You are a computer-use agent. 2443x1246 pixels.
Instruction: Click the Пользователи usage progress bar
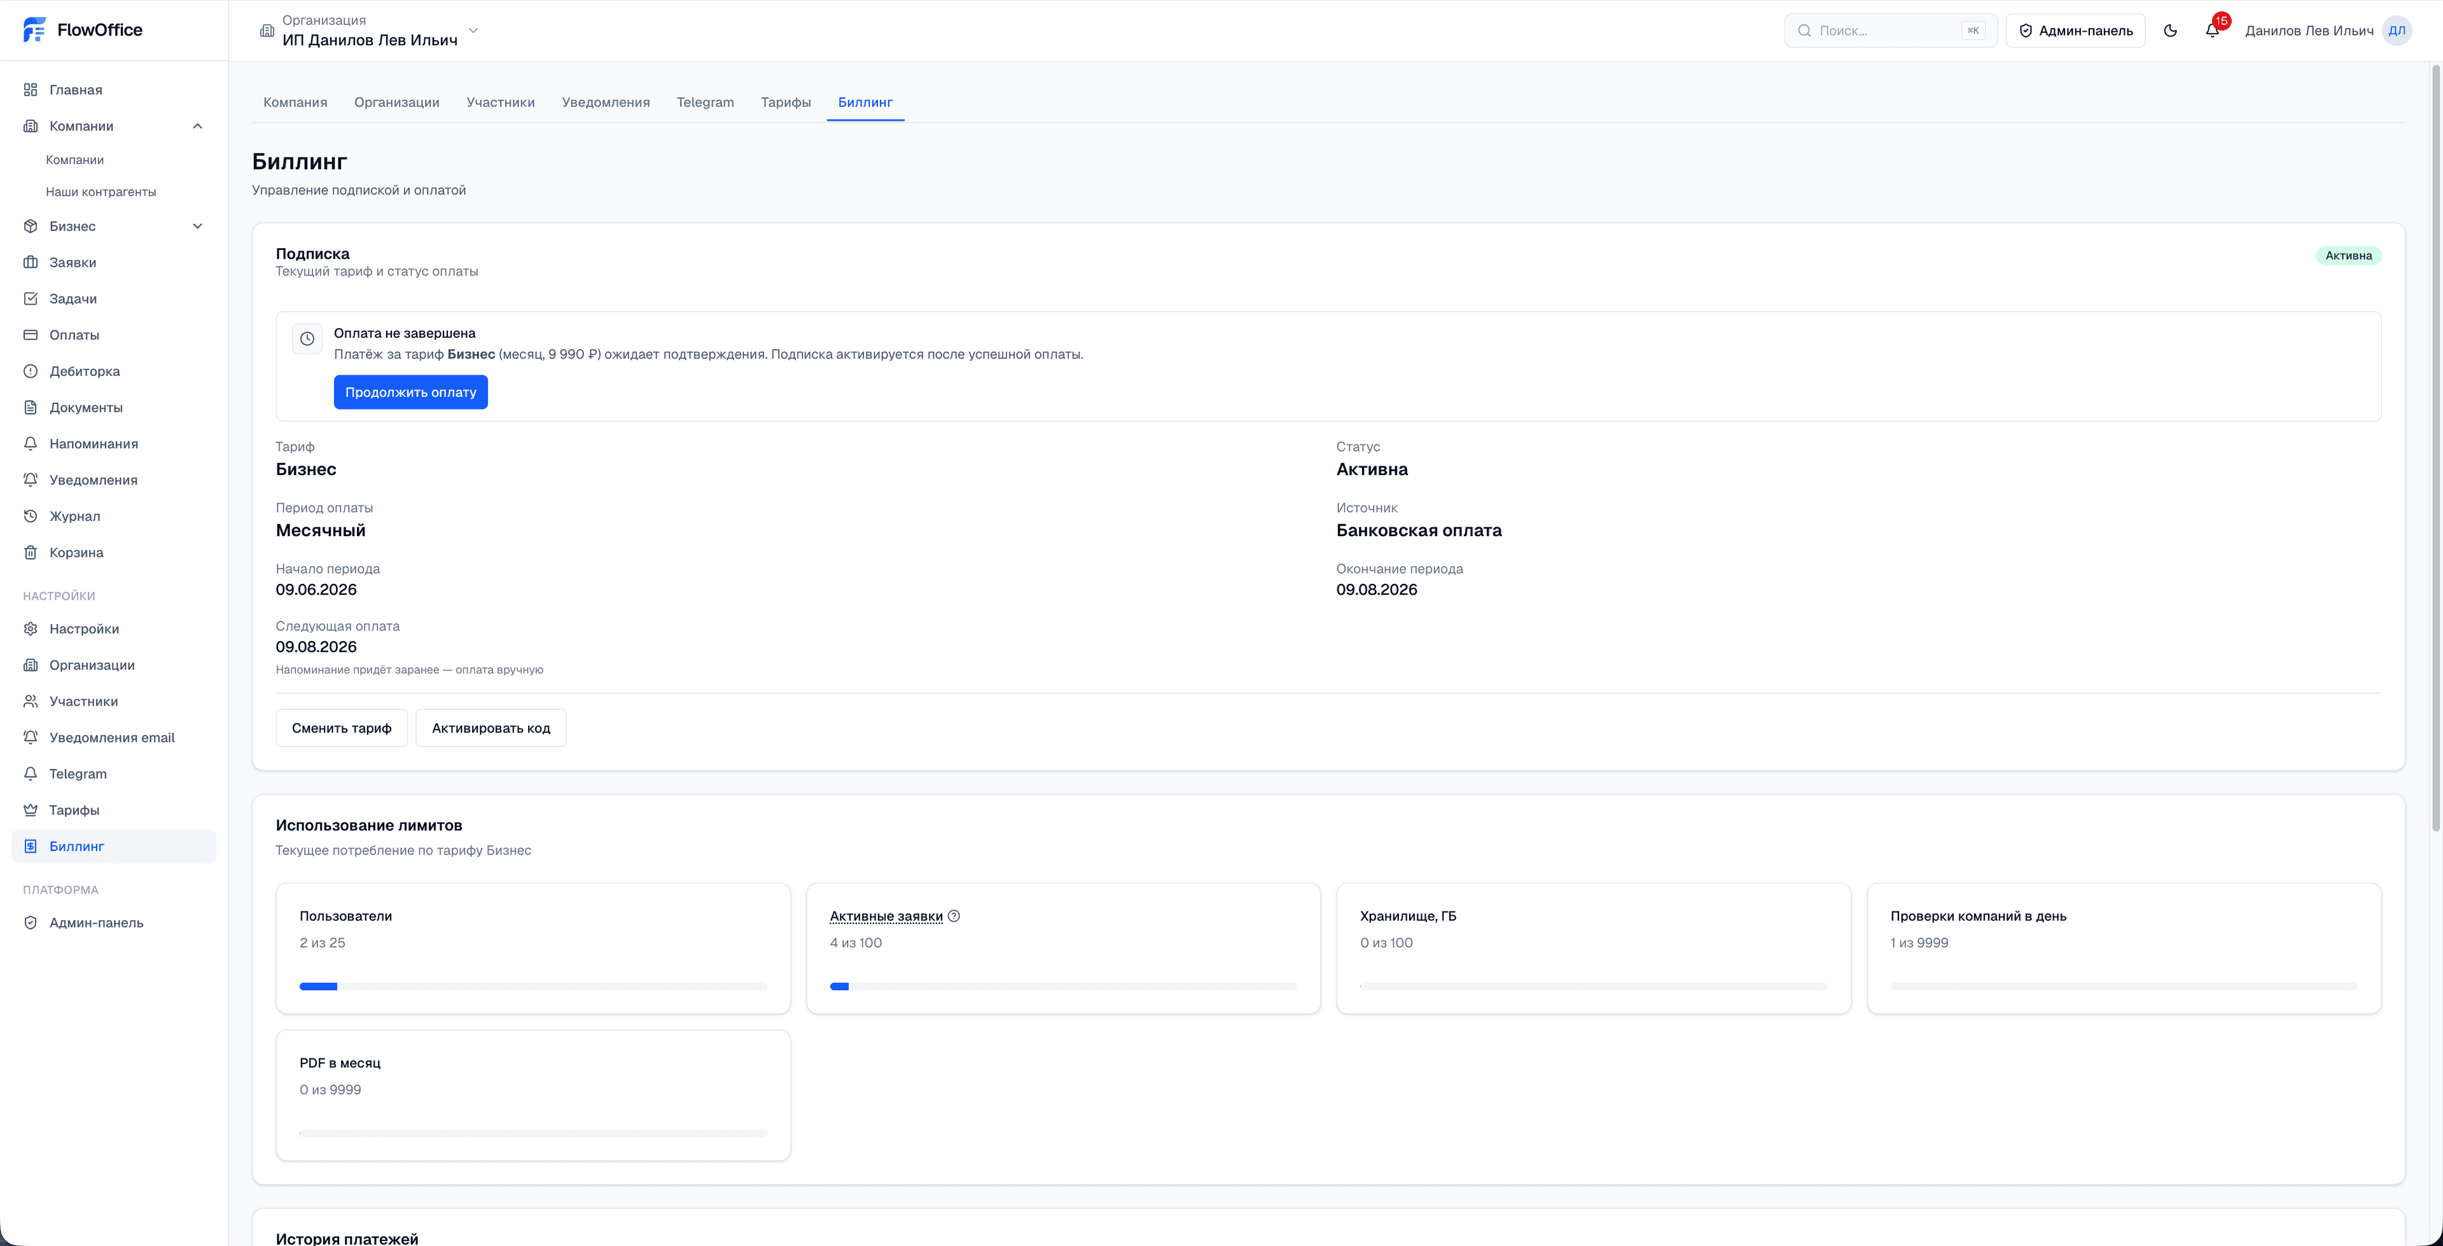tap(533, 987)
